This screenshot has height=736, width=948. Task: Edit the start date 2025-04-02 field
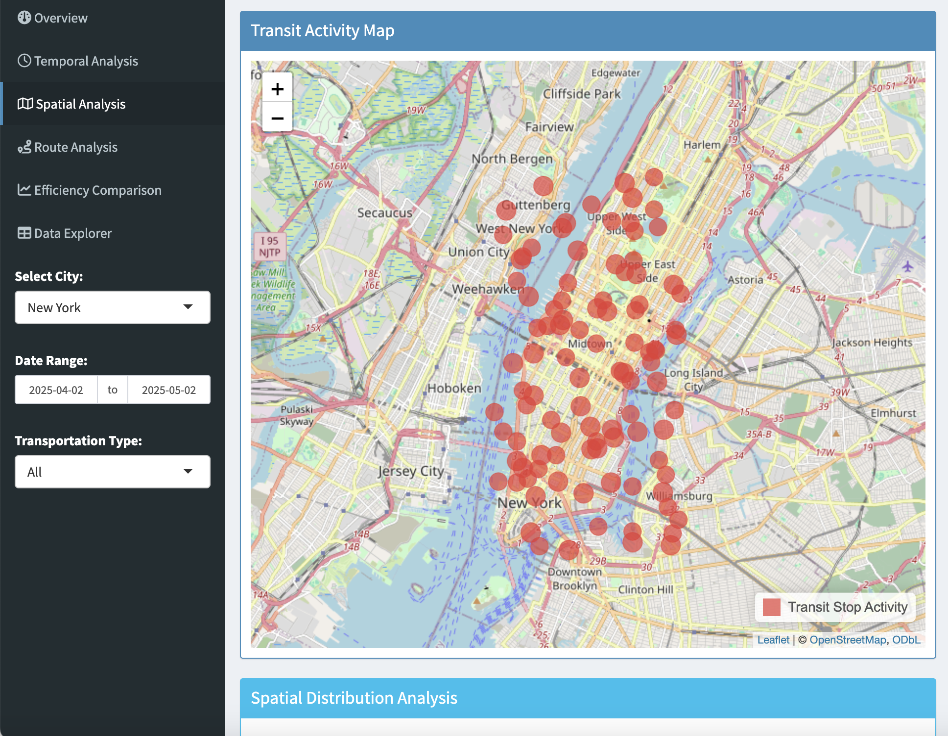click(56, 390)
